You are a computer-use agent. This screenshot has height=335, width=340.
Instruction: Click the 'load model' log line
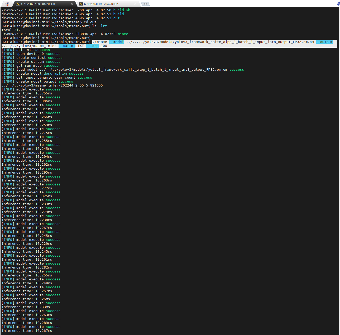(x=123, y=70)
